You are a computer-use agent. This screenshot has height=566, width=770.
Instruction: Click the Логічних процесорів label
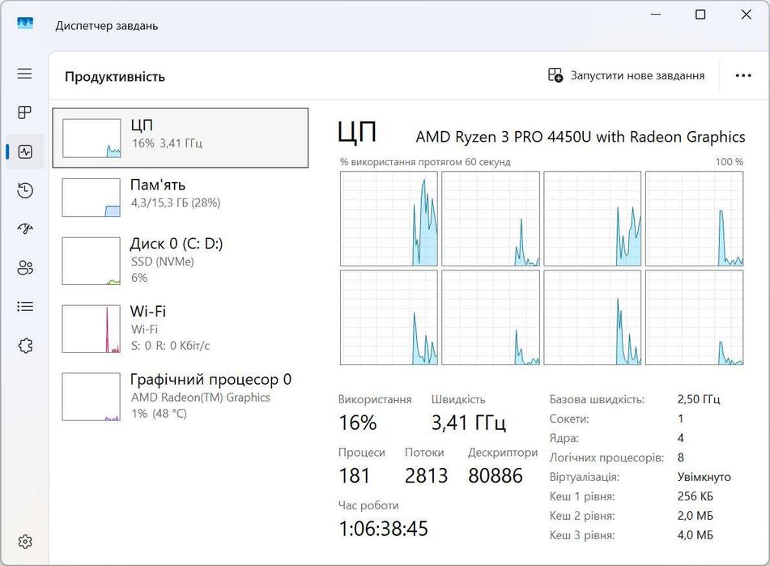point(606,457)
